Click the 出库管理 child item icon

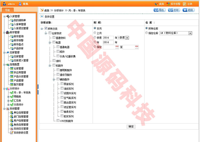coord(12,56)
